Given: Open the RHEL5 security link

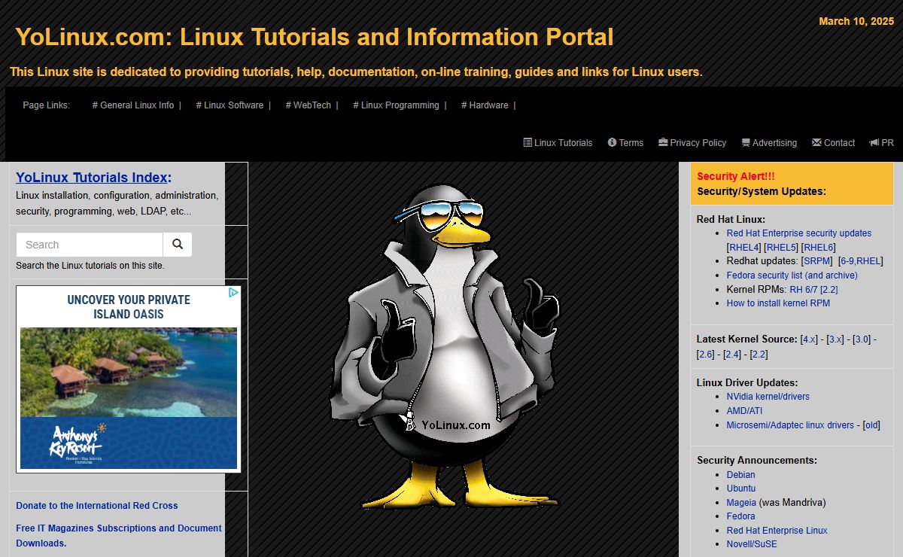Looking at the screenshot, I should click(x=781, y=248).
